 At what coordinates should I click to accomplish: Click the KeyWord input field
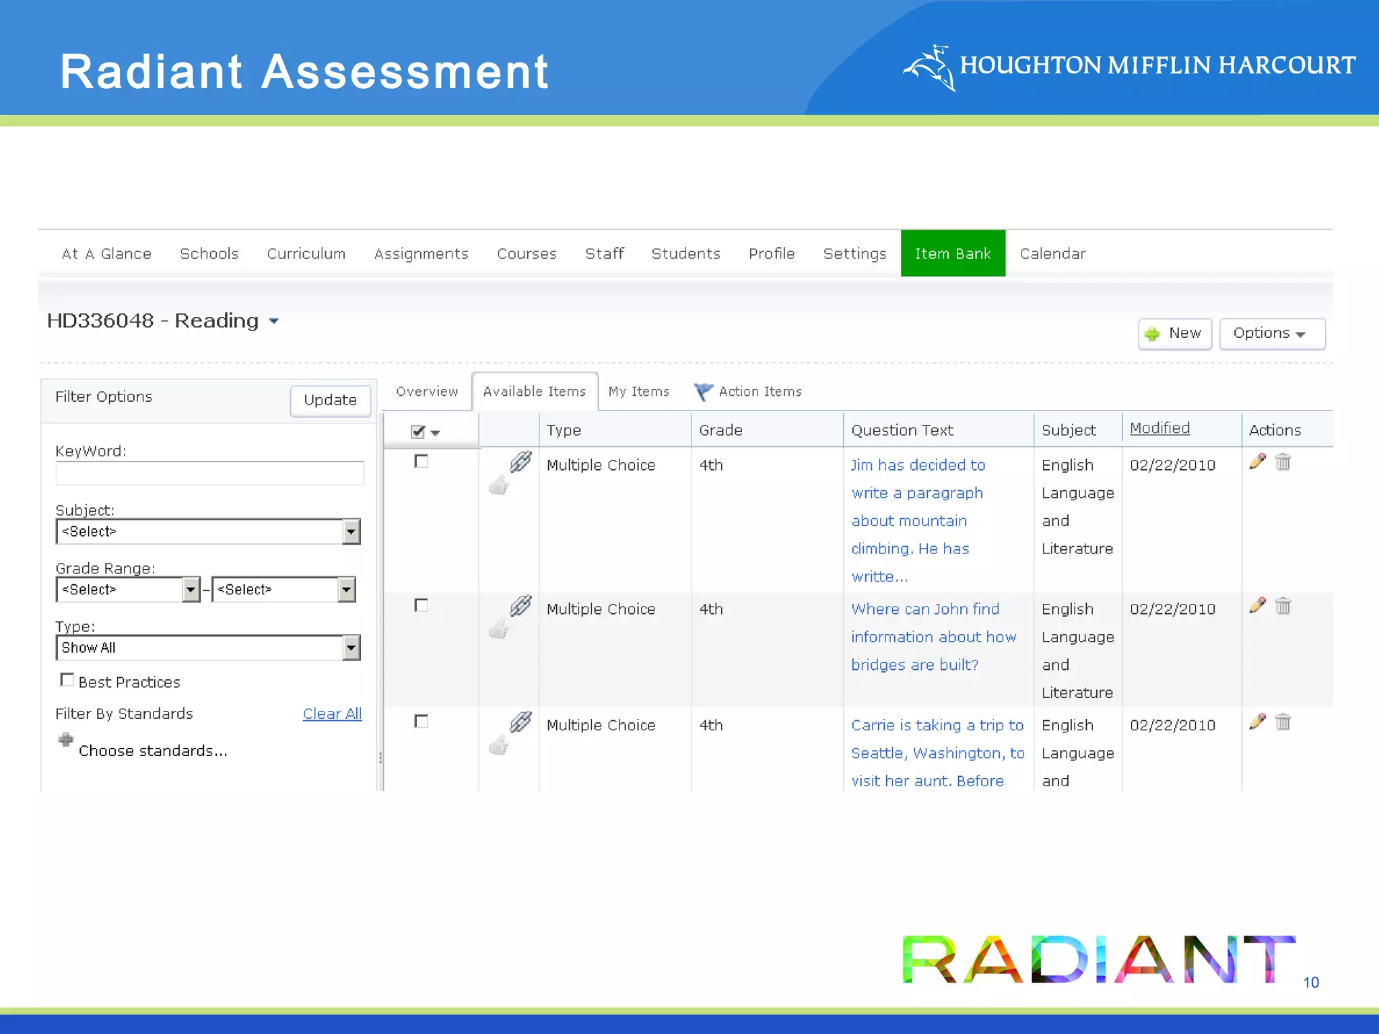click(209, 473)
